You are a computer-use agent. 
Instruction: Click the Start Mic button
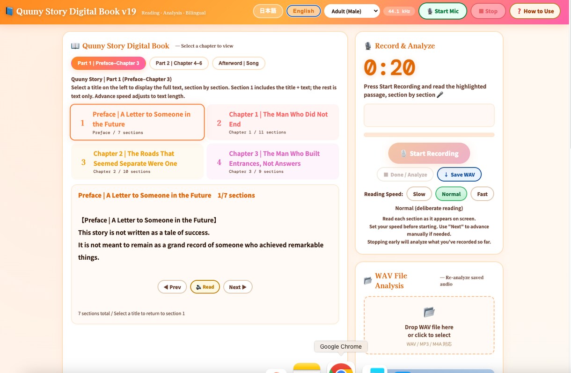pos(443,11)
